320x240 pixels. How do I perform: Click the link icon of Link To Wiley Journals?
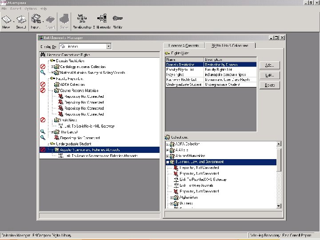click(176, 185)
